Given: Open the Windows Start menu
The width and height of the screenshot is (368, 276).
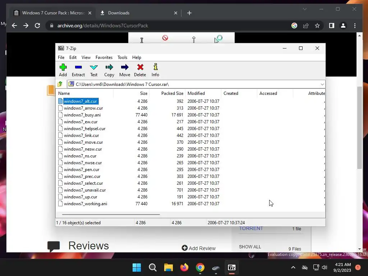Looking at the screenshot, I should (x=137, y=267).
